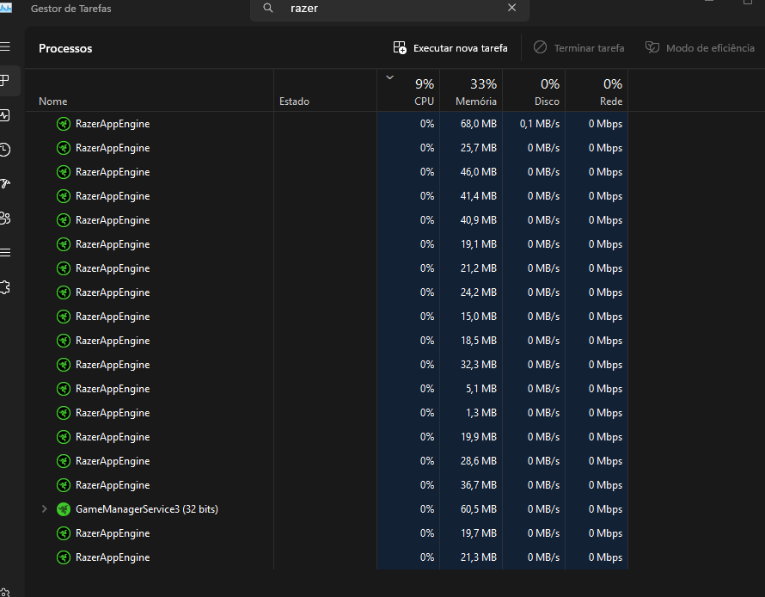Click the sort chevron above CPU column
The width and height of the screenshot is (765, 597).
[x=390, y=77]
